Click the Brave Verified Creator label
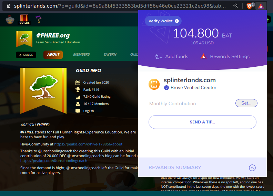The image size is (273, 196). (x=193, y=88)
